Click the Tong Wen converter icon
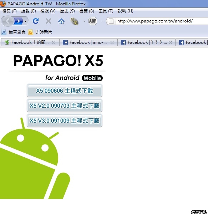The height and width of the screenshot is (215, 208). click(x=74, y=21)
